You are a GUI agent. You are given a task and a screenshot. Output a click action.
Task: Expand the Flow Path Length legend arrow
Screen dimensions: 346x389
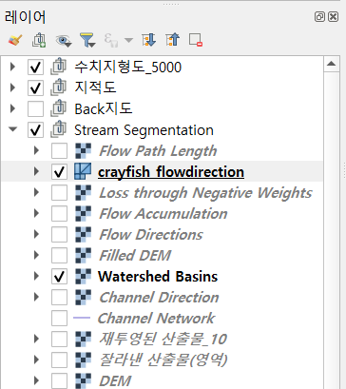[x=36, y=150]
